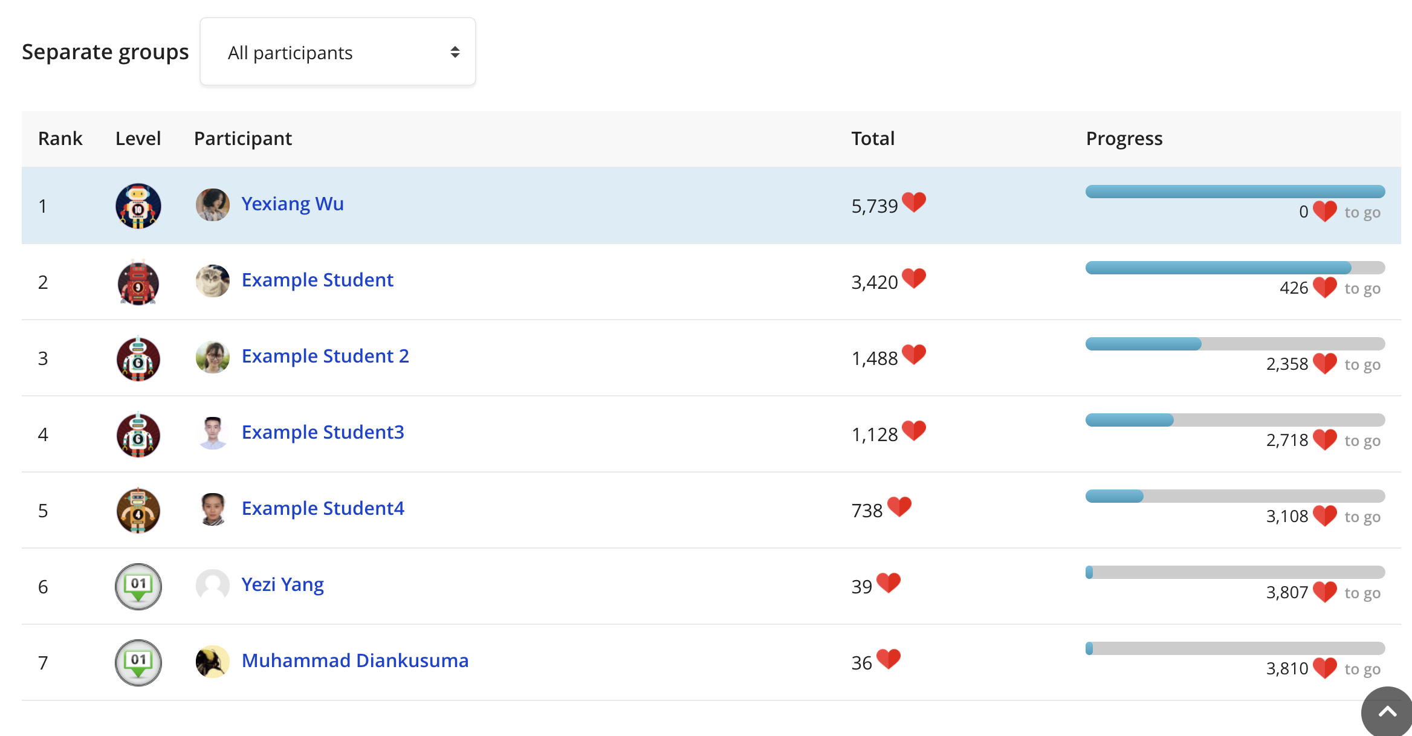This screenshot has height=736, width=1412.
Task: Click the level badge in Example Student 2 row
Action: [138, 358]
